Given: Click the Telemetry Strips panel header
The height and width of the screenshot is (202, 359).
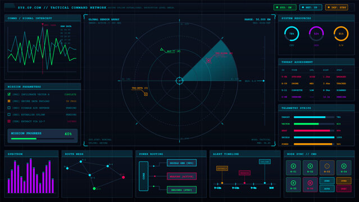Looking at the screenshot, I should 316,108.
